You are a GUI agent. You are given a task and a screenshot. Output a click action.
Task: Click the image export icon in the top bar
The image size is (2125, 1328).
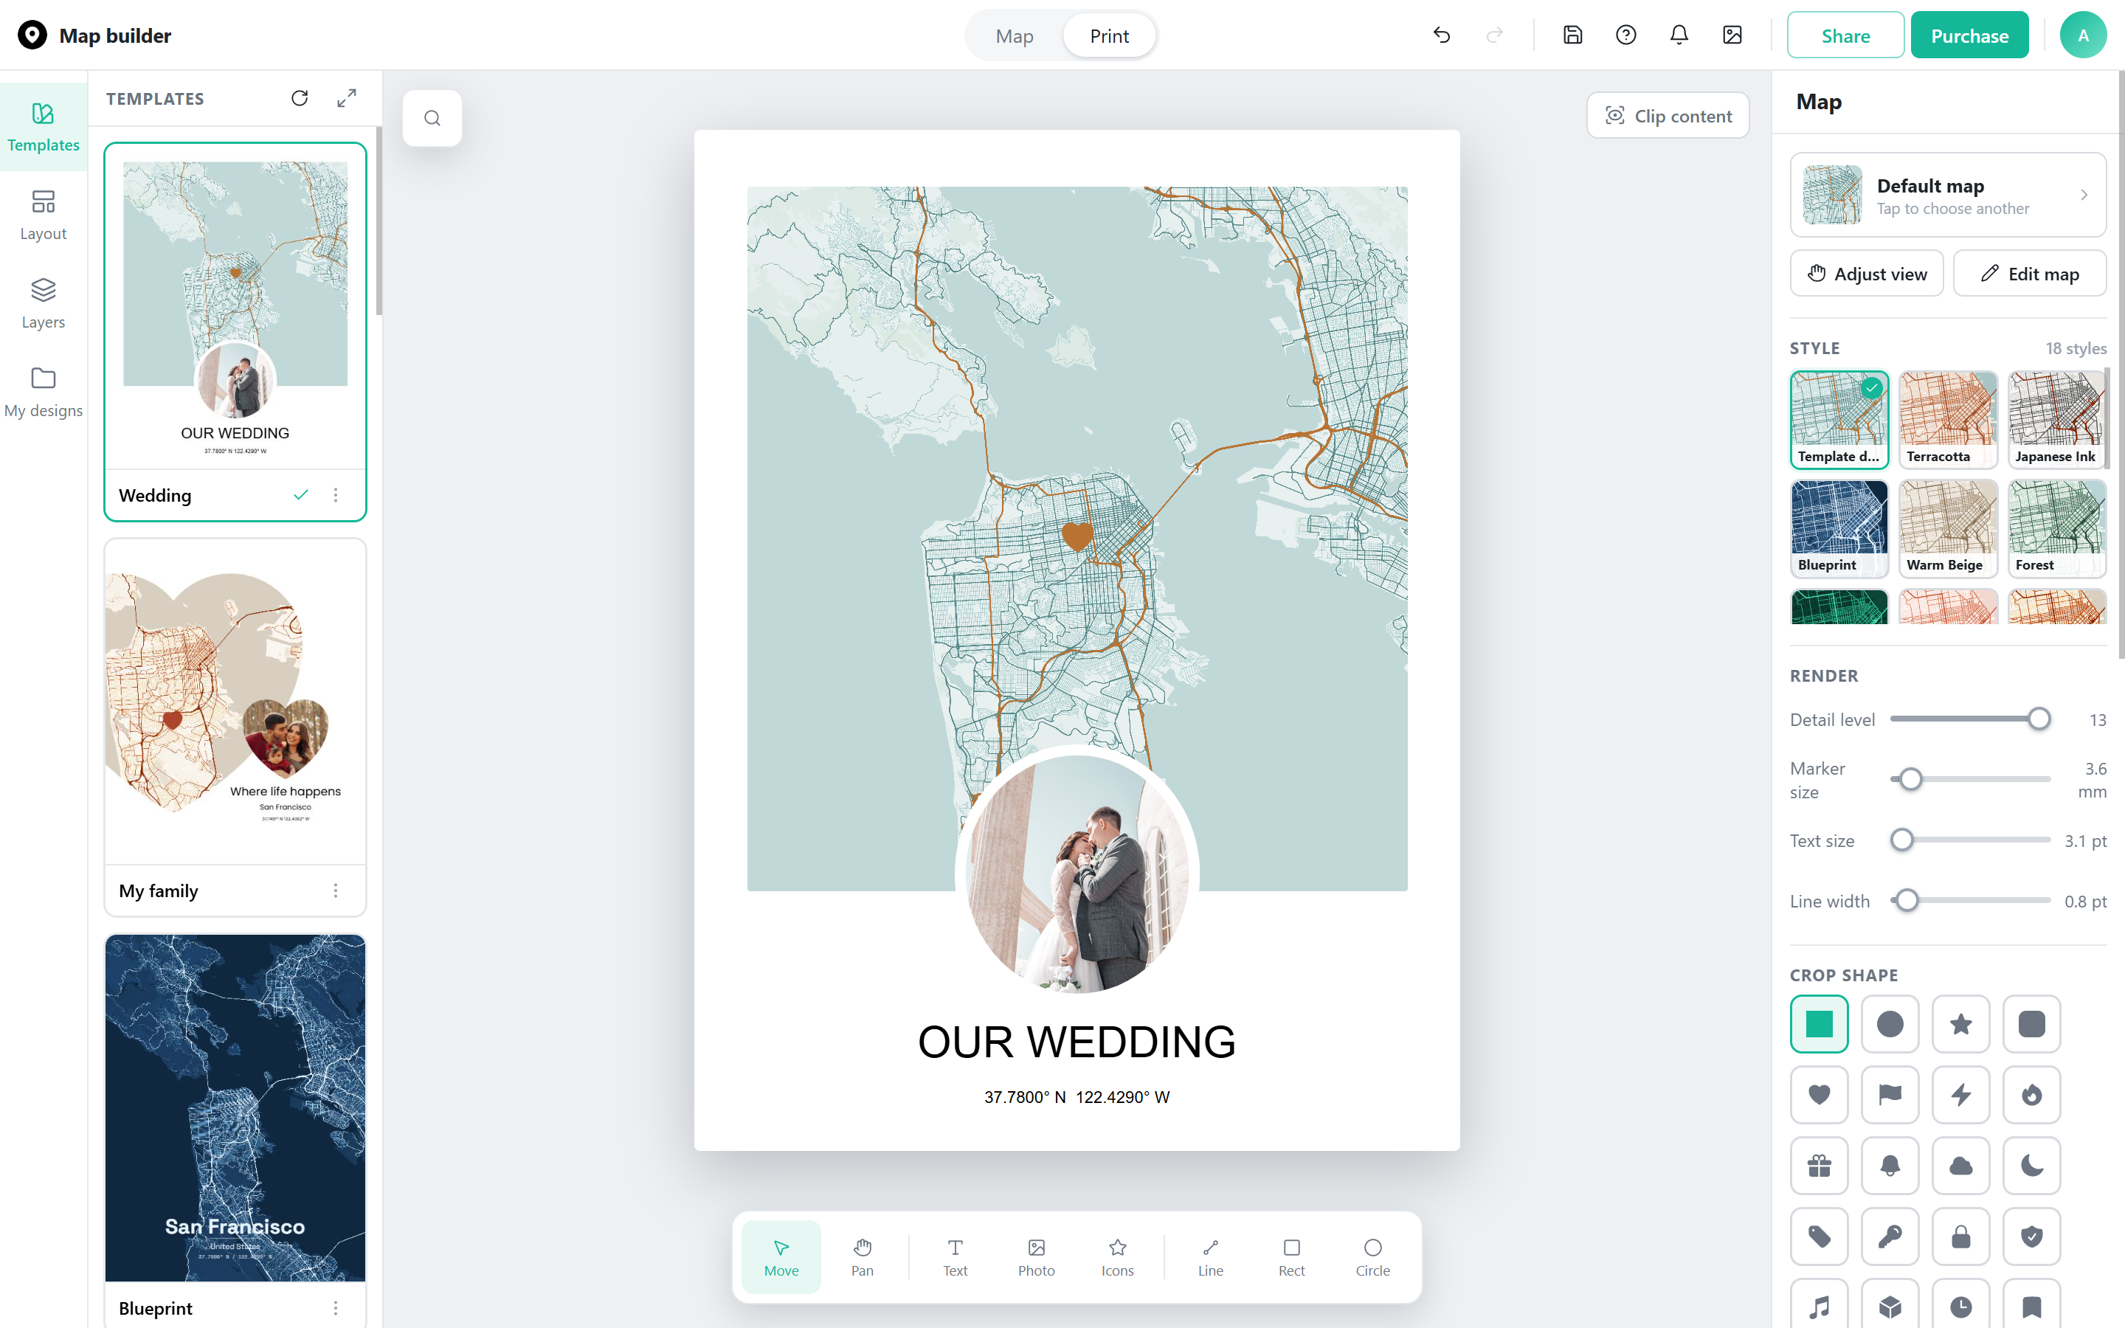[1732, 35]
